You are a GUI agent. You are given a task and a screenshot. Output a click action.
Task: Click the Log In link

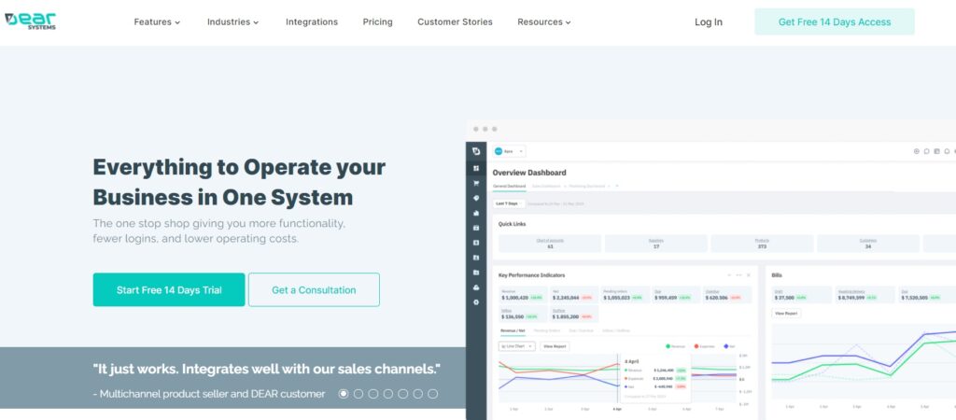pyautogui.click(x=709, y=22)
